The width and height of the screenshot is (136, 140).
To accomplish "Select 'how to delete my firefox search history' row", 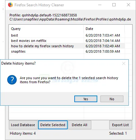I will (67, 46).
